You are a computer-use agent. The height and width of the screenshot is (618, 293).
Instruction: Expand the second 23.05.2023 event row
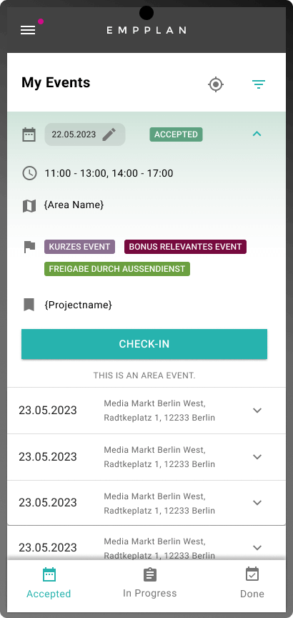click(257, 457)
